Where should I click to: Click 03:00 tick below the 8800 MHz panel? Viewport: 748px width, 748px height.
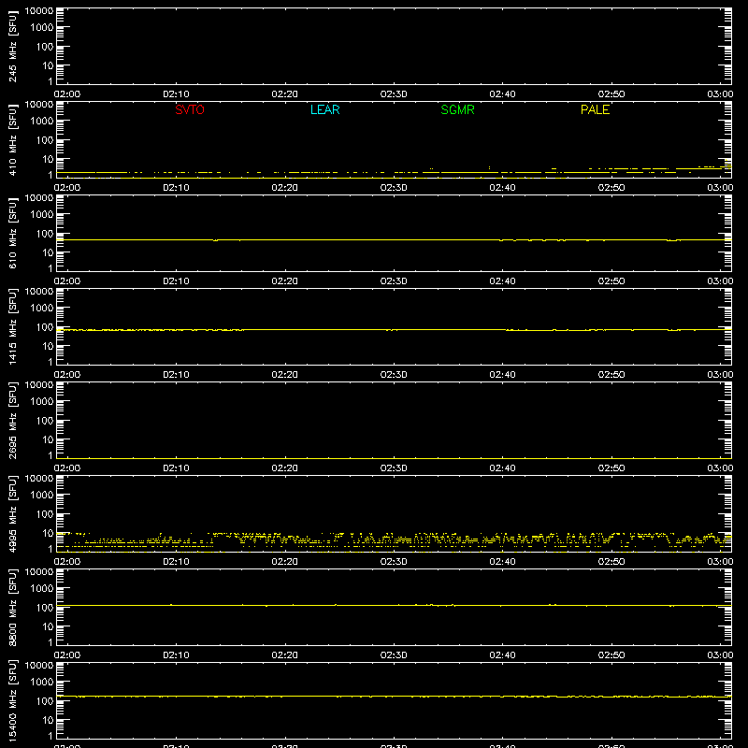click(720, 655)
